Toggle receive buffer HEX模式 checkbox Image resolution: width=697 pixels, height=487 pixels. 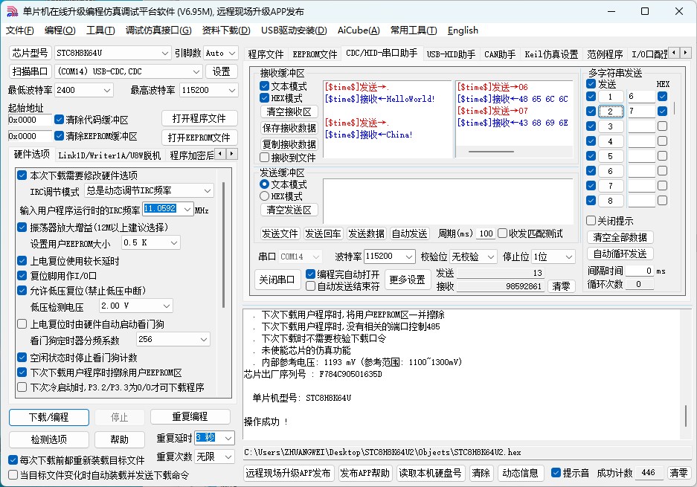(x=265, y=97)
